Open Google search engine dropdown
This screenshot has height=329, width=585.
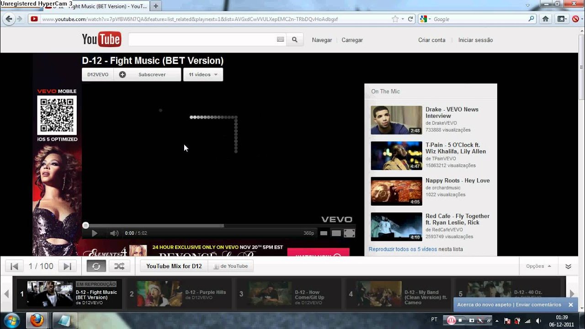(425, 19)
